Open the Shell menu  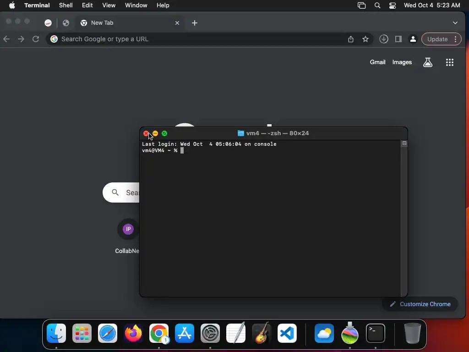66,5
